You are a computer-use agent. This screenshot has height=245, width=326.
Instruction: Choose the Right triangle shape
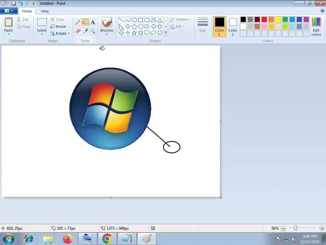click(122, 26)
